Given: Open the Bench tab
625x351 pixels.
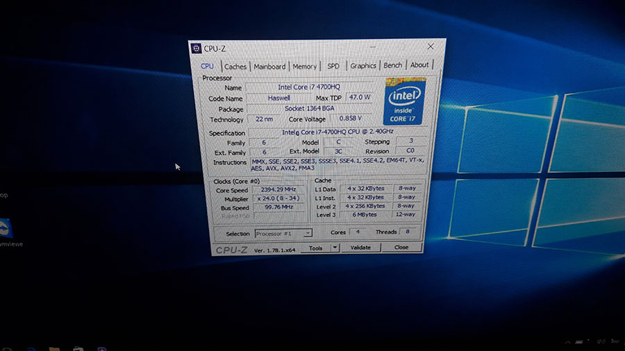Looking at the screenshot, I should [x=392, y=65].
